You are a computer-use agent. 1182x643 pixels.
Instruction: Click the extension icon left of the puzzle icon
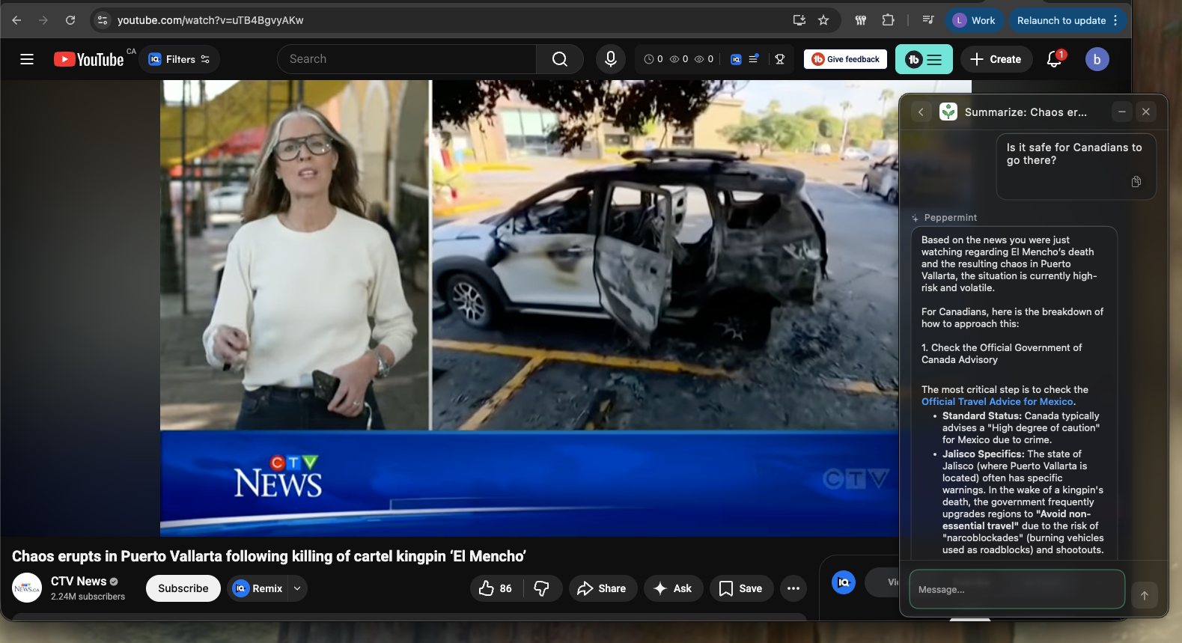coord(861,20)
